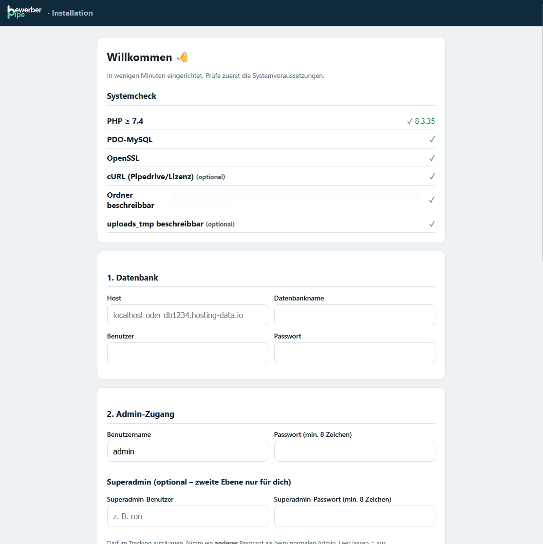Select the database Benutzer input field
The image size is (543, 544).
tap(187, 353)
